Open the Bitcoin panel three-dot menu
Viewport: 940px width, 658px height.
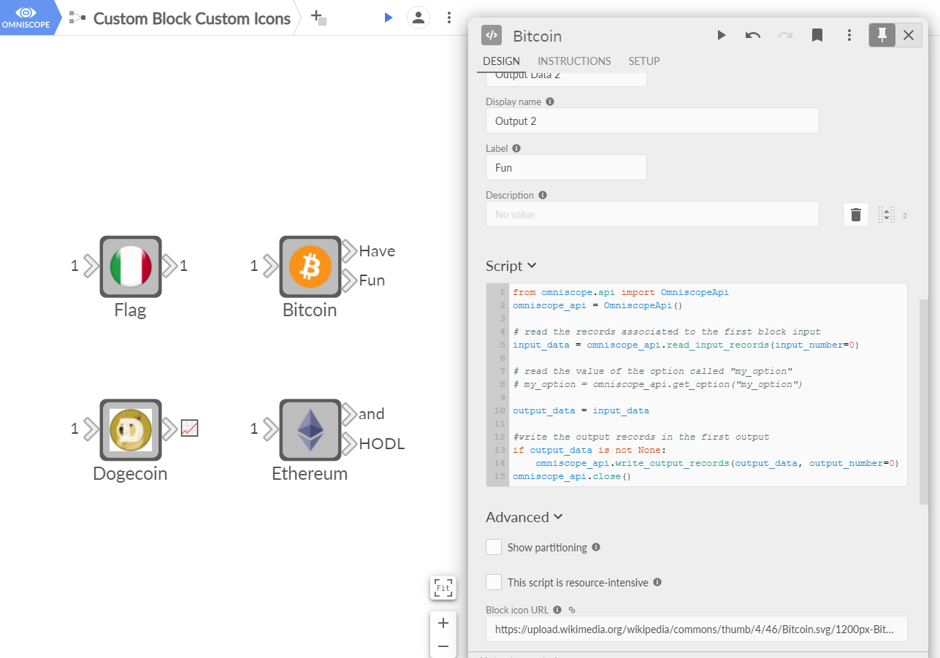click(849, 35)
